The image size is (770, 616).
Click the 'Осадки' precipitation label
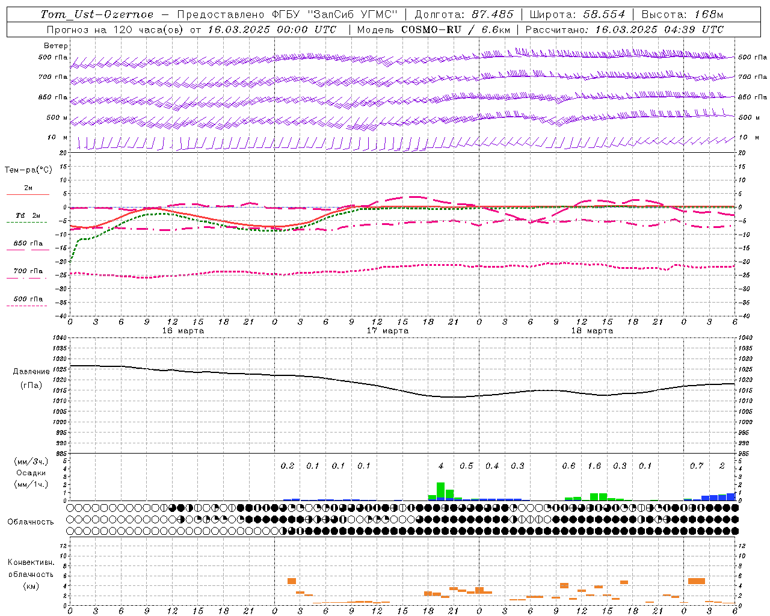(31, 473)
